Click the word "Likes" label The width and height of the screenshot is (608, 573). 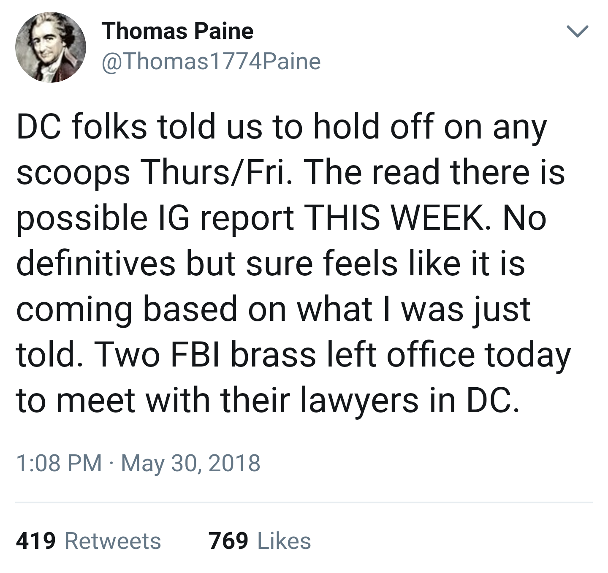[284, 541]
